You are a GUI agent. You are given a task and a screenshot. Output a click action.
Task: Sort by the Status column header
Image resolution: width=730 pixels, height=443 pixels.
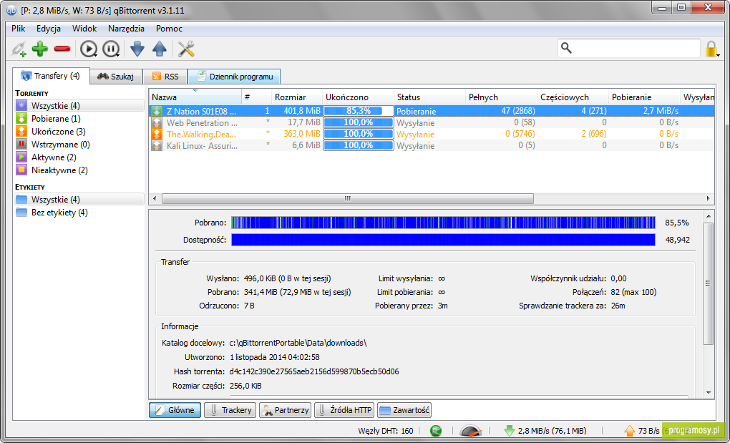point(429,97)
